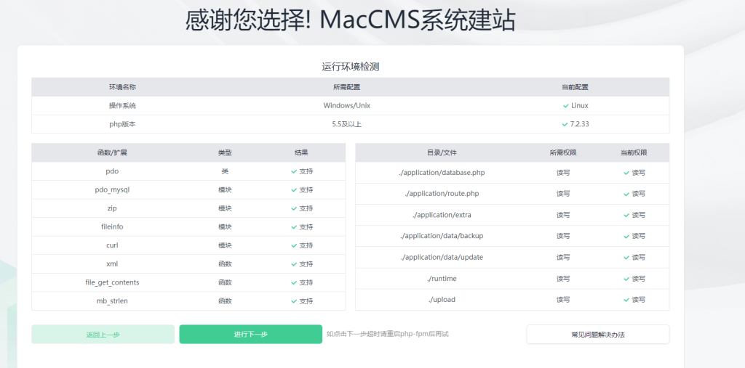This screenshot has width=745, height=368.
Task: Click the checkmark in the pdo row
Action: point(294,172)
